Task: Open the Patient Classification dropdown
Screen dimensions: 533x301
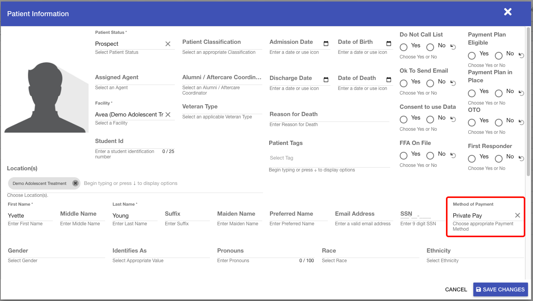Action: click(x=222, y=42)
